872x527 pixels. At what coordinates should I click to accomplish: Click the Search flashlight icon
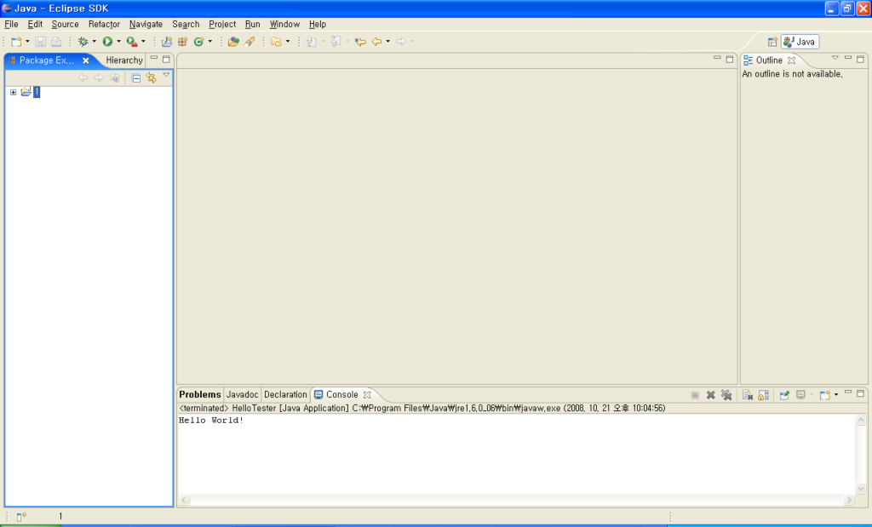coord(250,42)
